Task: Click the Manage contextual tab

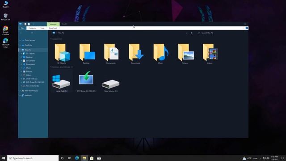Action: click(53, 24)
